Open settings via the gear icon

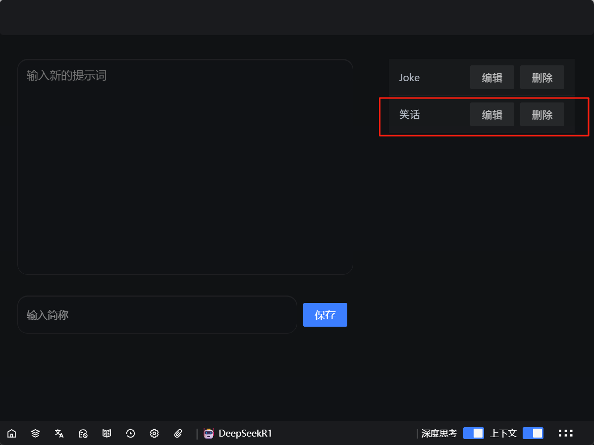[154, 434]
